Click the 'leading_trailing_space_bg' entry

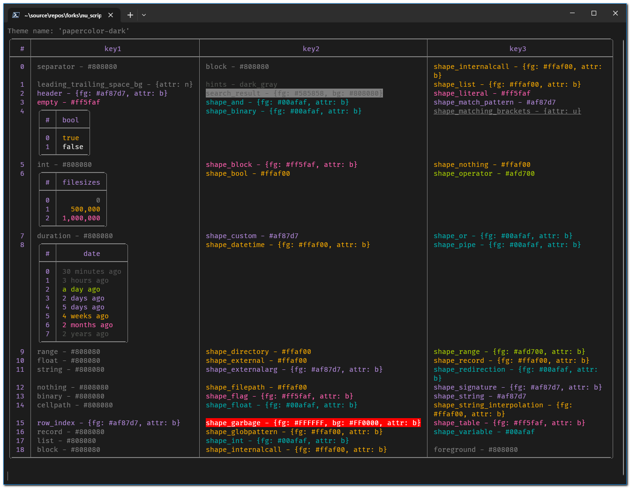[x=115, y=84]
